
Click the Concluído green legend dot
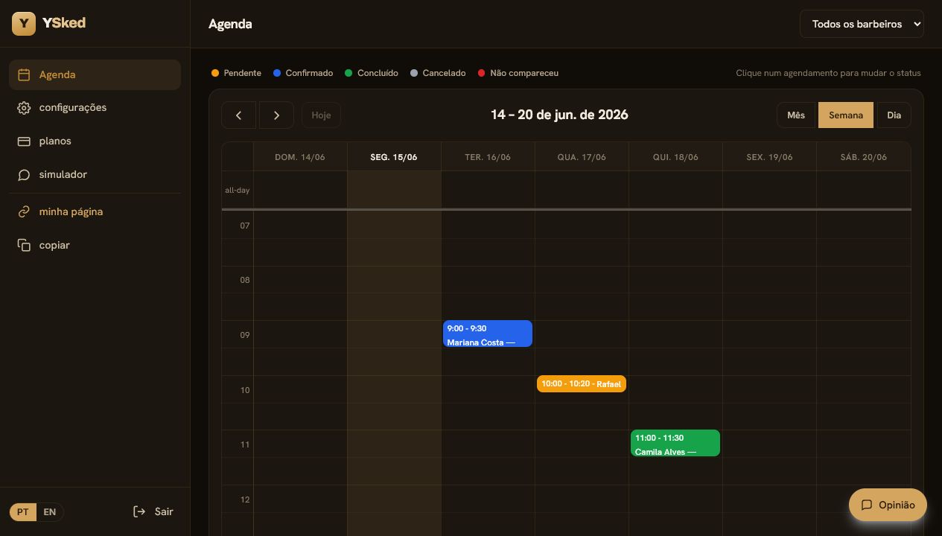coord(349,73)
